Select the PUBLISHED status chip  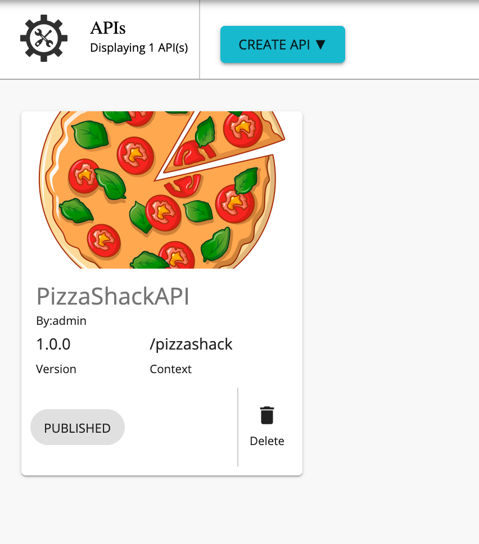pos(77,427)
